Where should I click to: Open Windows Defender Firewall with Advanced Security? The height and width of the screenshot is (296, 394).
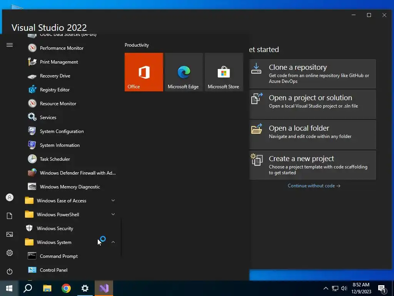[x=70, y=173]
